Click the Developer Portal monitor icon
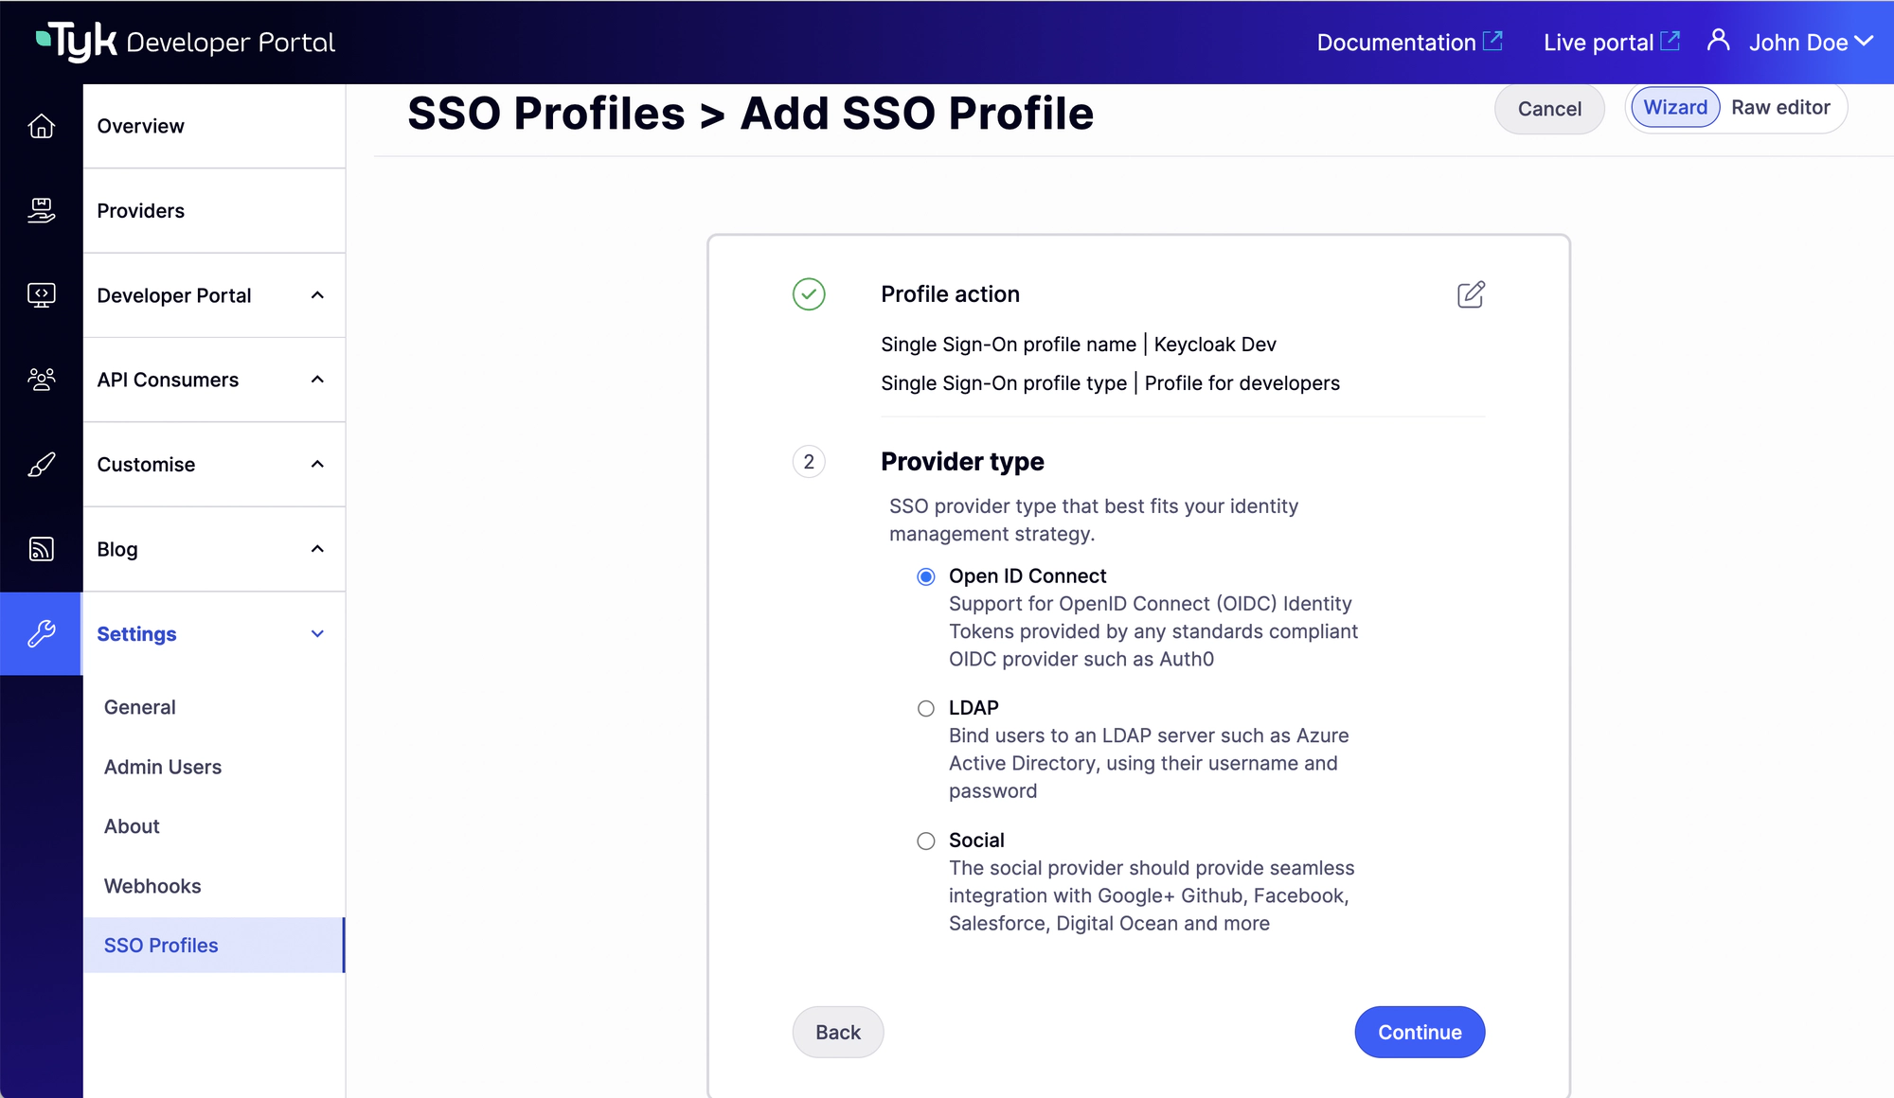The width and height of the screenshot is (1894, 1098). coord(42,295)
